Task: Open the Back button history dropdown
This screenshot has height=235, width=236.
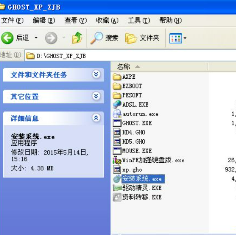Action: (36, 38)
